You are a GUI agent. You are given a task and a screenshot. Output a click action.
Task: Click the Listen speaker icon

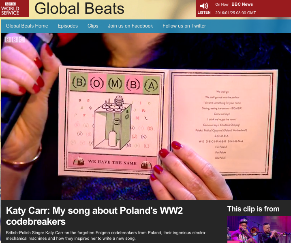click(204, 6)
